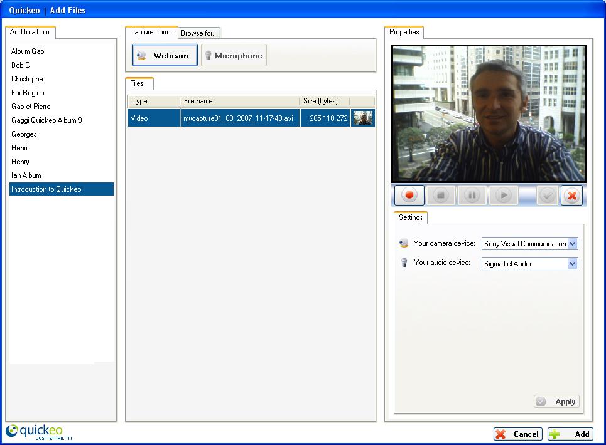606x445 pixels.
Task: Click the Apply settings button
Action: click(556, 401)
